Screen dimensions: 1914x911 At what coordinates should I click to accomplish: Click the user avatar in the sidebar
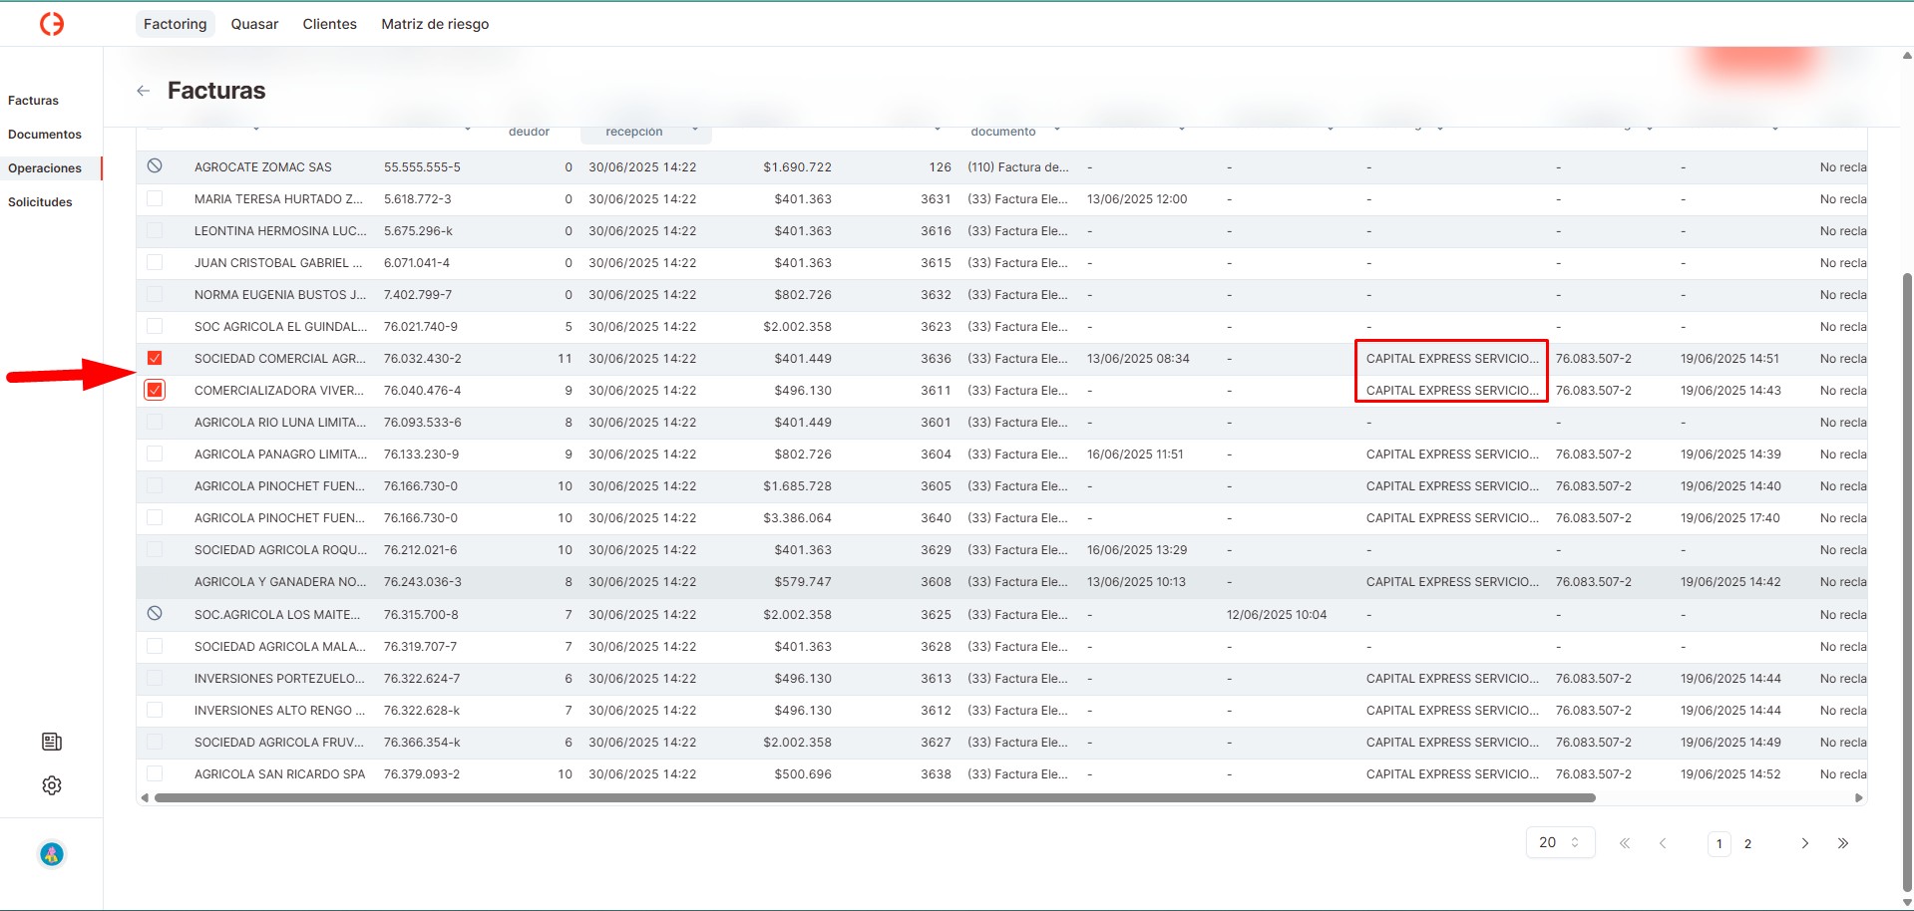52,854
